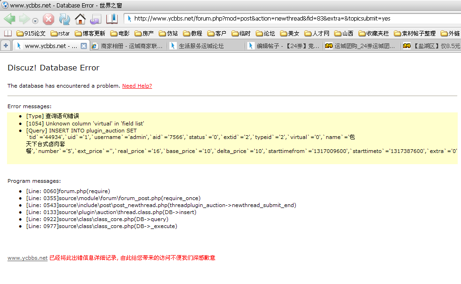Open the 人才网 bookmark folder

317,34
